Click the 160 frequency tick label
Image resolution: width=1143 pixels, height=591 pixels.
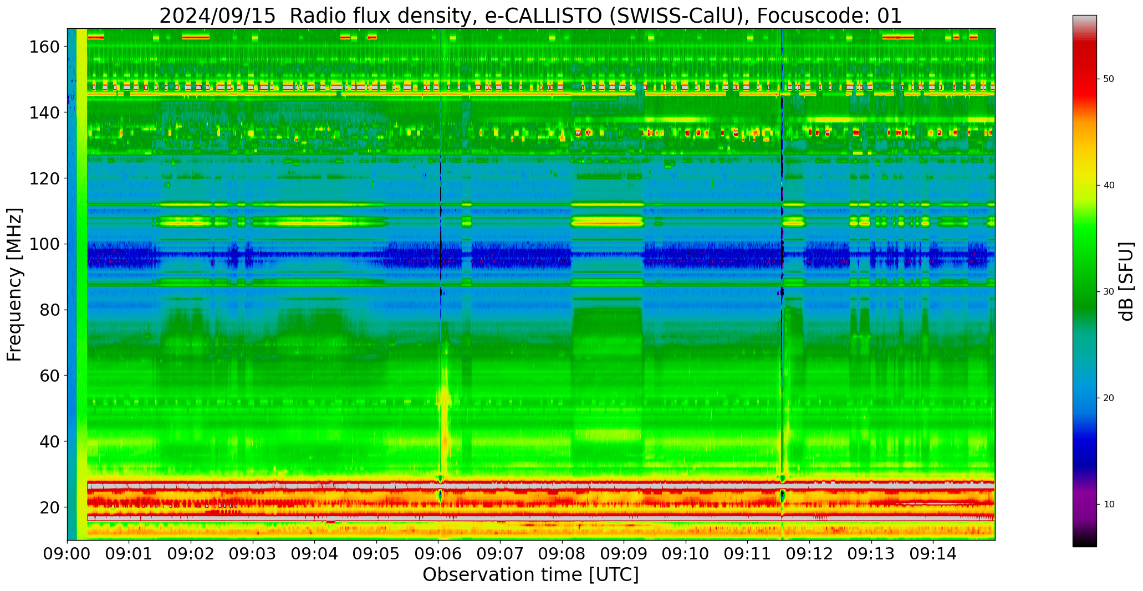point(44,47)
